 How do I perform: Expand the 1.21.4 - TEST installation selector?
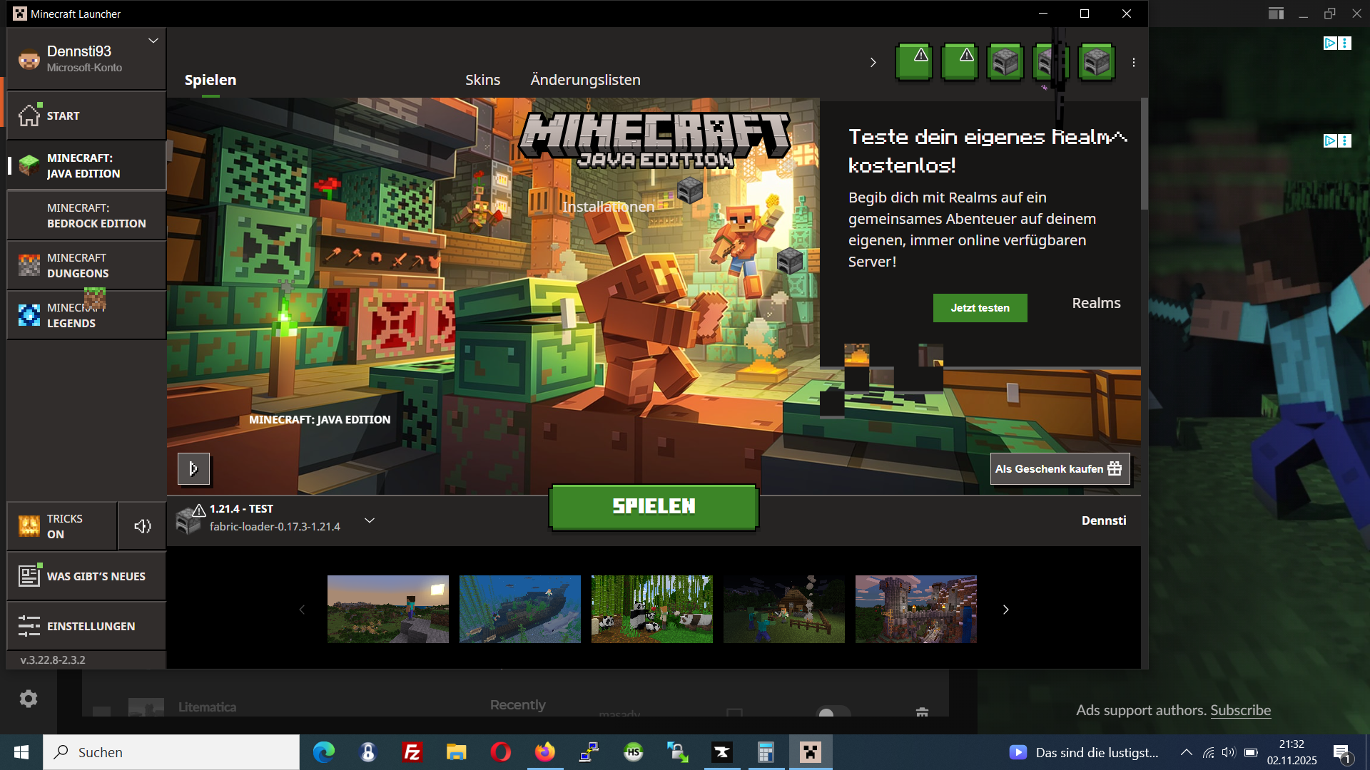click(370, 520)
